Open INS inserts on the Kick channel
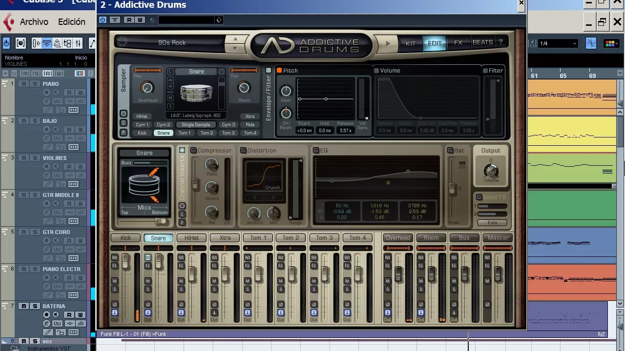Image resolution: width=625 pixels, height=351 pixels. pyautogui.click(x=115, y=257)
